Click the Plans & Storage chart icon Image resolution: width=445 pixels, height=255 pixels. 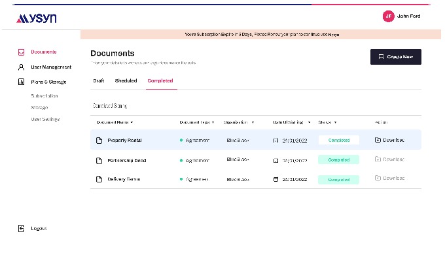[22, 82]
